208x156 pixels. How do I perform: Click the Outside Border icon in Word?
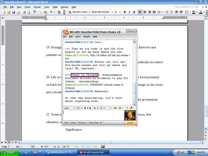tap(187, 12)
